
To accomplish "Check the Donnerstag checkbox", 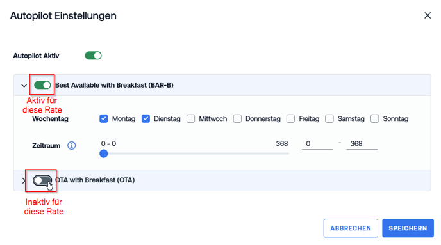I will (x=237, y=119).
